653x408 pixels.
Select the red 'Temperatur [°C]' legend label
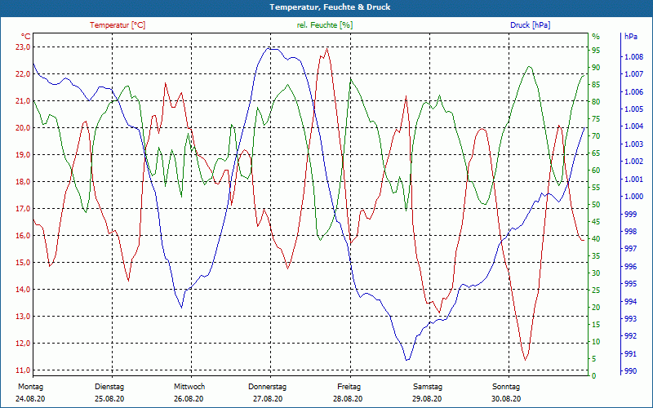tap(118, 25)
